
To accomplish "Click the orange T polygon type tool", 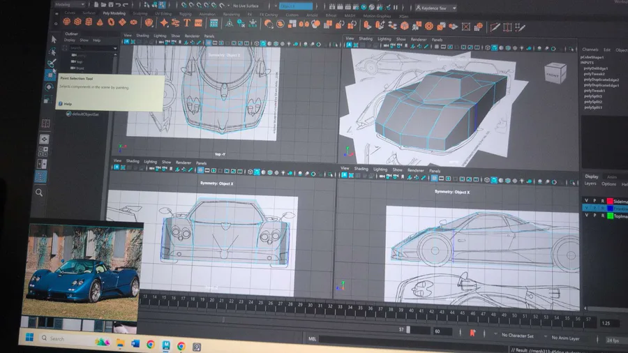I will [x=186, y=23].
